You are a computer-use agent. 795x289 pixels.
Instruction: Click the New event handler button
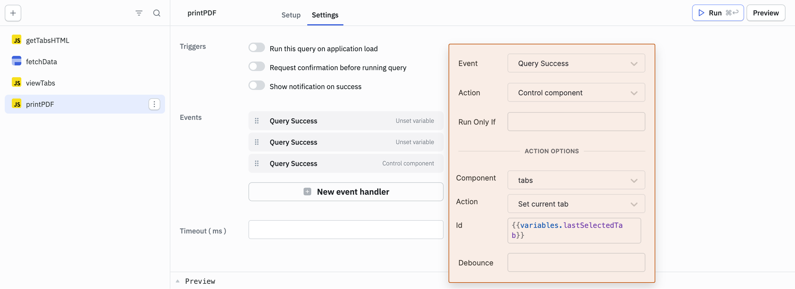click(346, 191)
